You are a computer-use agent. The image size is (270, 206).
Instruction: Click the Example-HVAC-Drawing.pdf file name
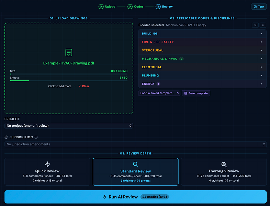(x=69, y=63)
